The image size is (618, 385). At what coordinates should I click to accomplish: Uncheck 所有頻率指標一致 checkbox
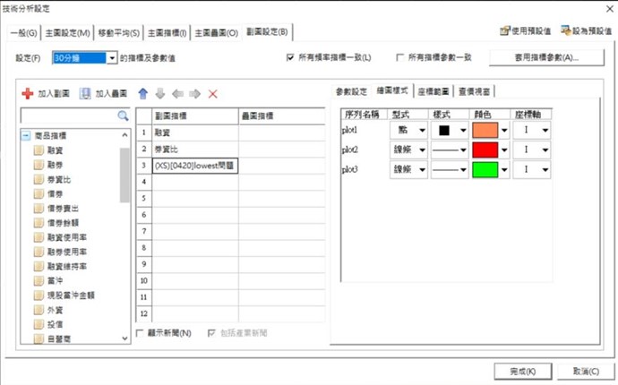point(290,58)
